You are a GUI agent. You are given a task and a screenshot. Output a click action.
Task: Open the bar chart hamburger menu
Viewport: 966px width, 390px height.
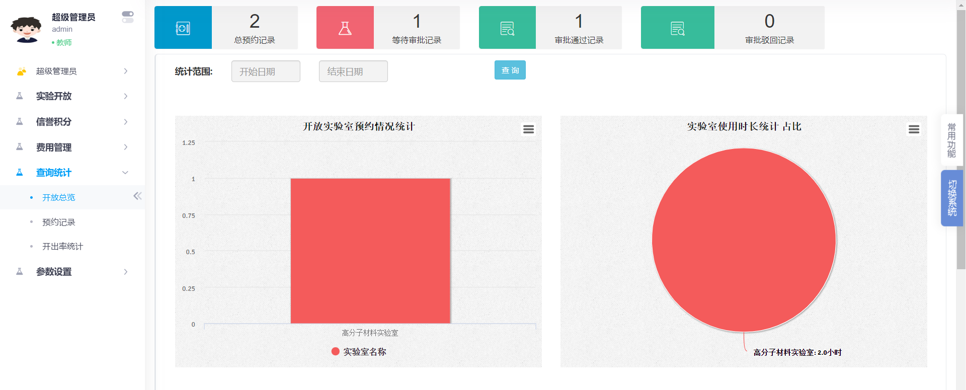(x=528, y=129)
